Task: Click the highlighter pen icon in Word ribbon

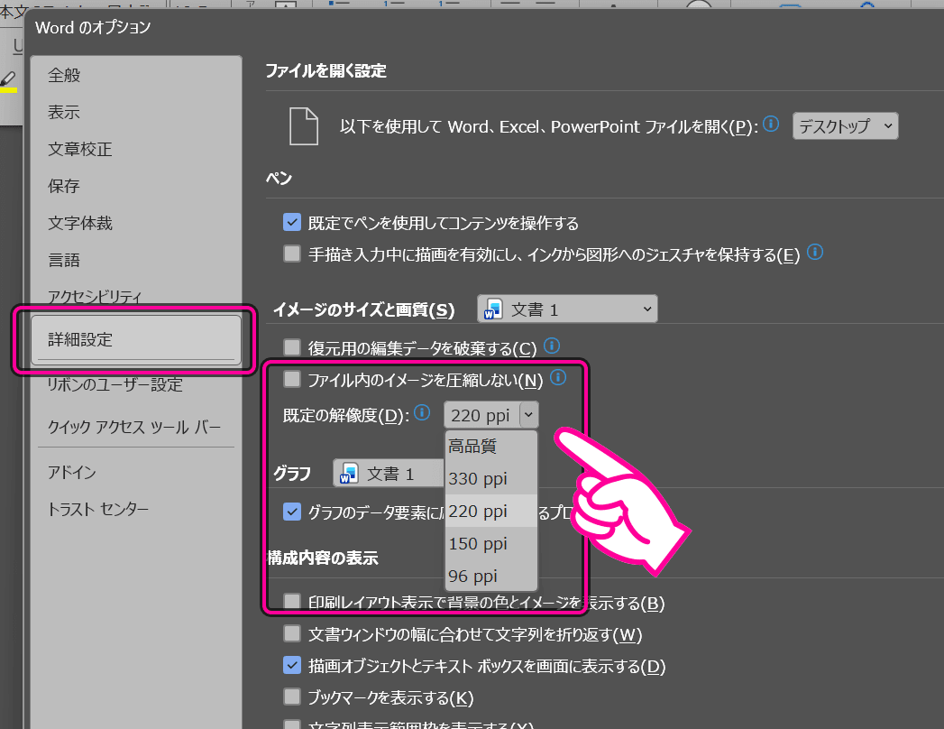Action: pos(8,80)
